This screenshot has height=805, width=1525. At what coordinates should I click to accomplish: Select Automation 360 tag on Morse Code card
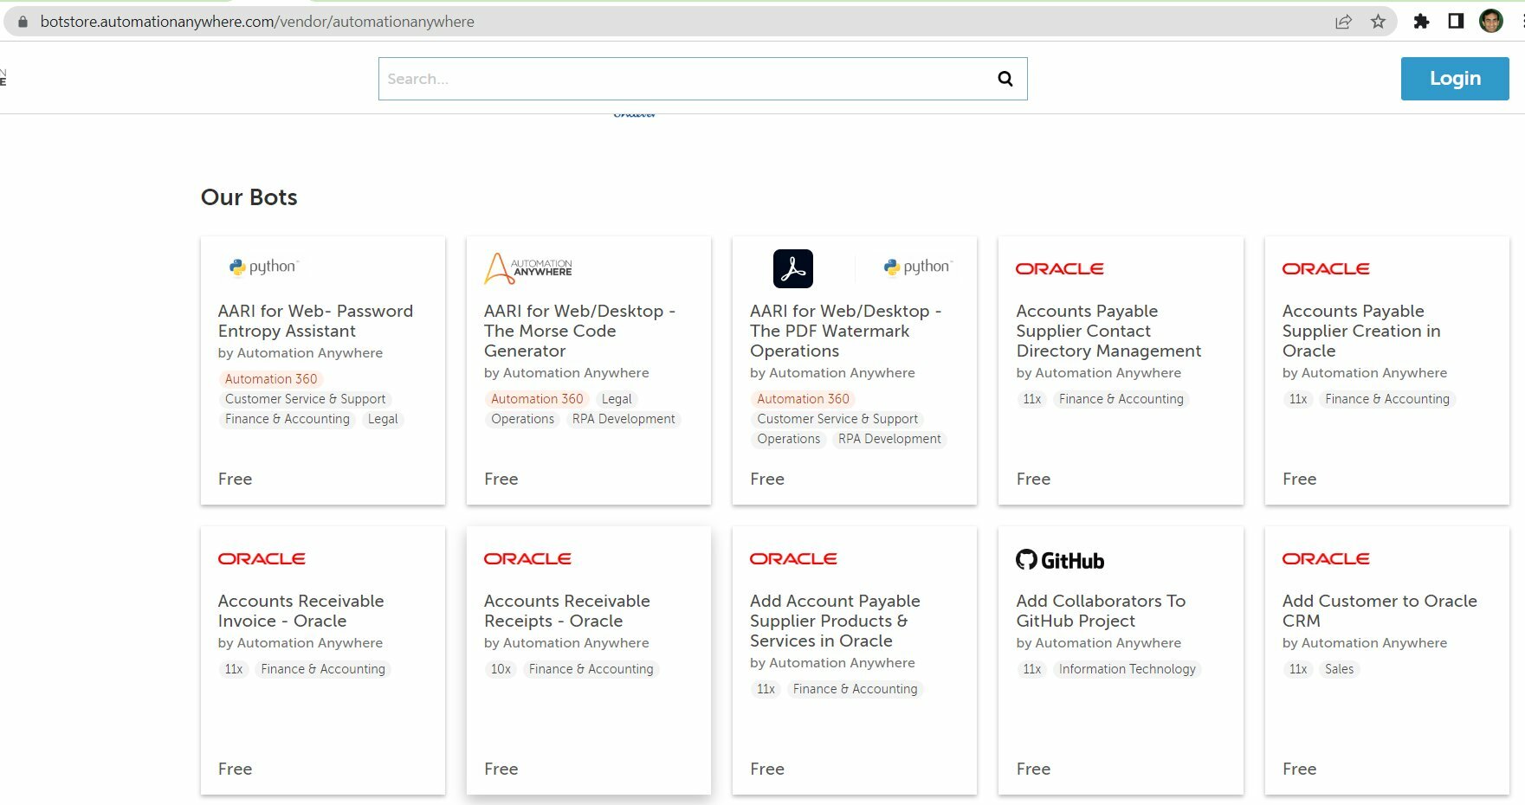(x=537, y=399)
